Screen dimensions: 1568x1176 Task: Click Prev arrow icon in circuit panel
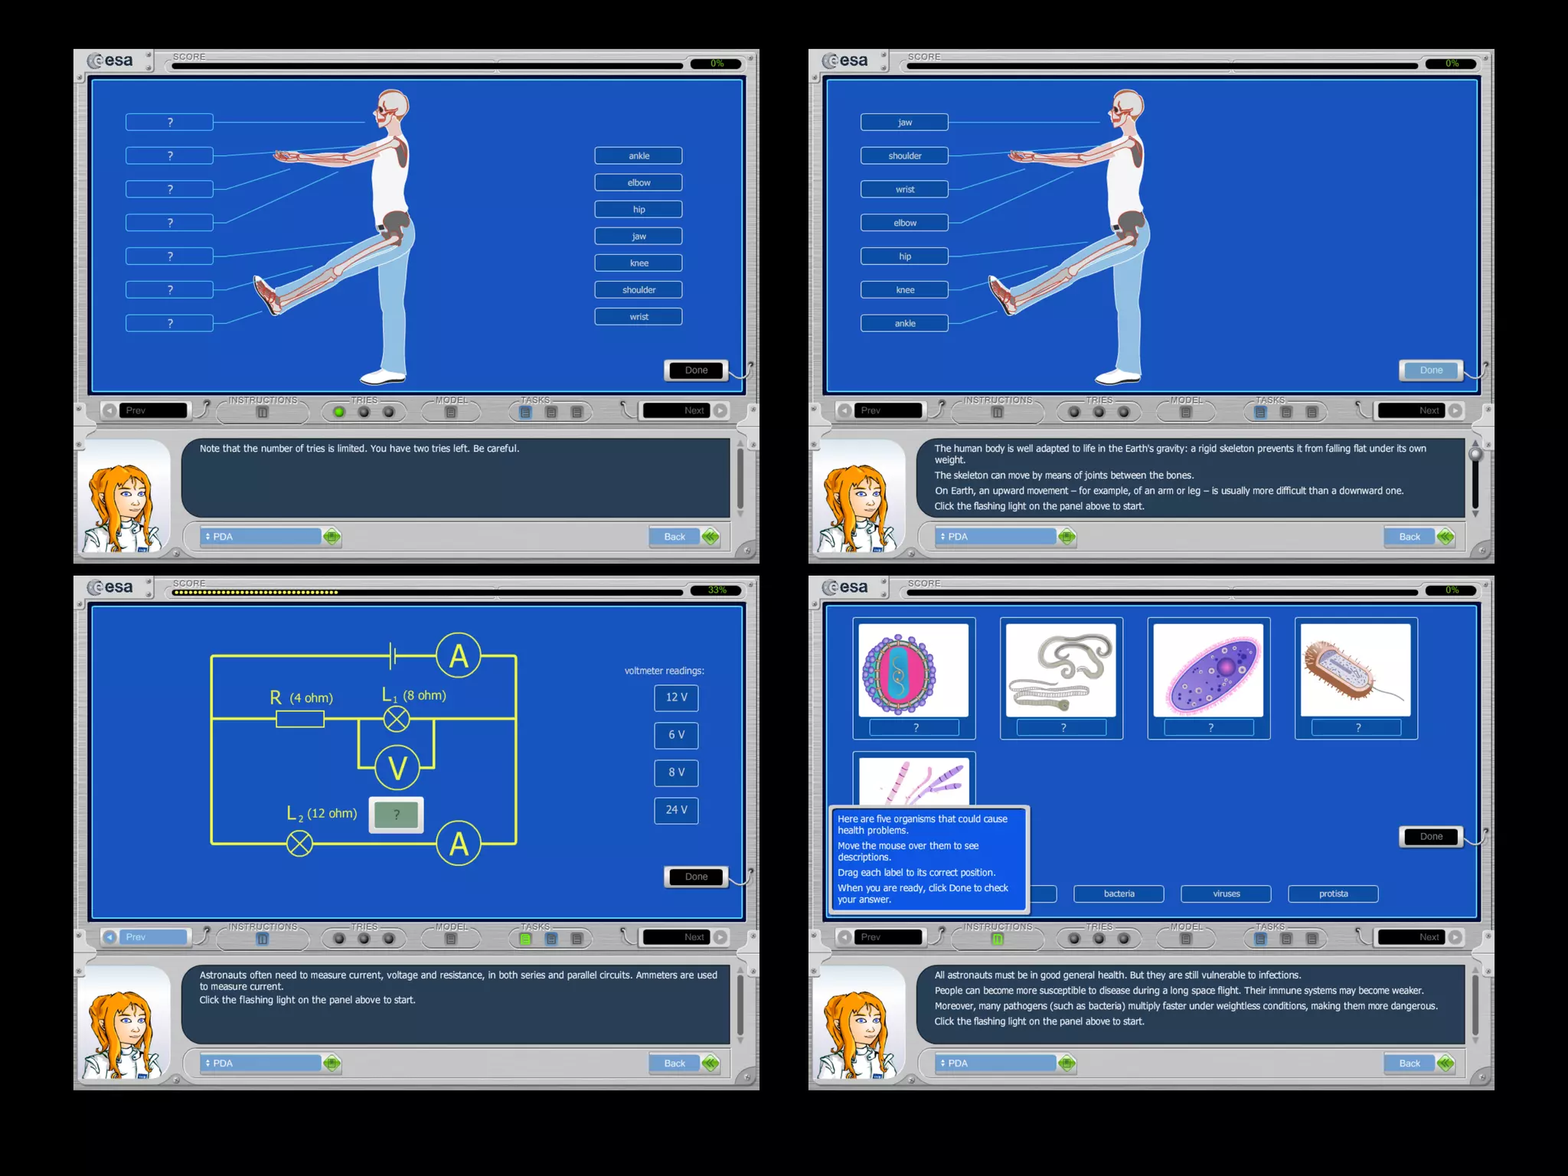point(110,937)
